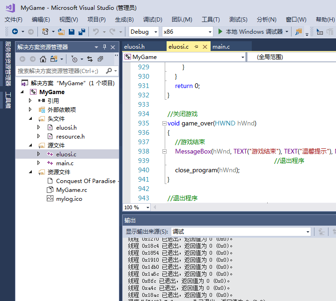Image resolution: width=336 pixels, height=301 pixels.
Task: Click the Visual Studio logo icon
Action: [x=10, y=8]
